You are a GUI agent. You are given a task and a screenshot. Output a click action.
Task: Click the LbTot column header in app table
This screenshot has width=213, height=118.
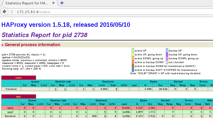point(112,104)
